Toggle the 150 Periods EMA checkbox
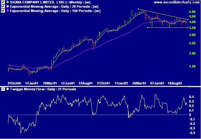 (3, 11)
